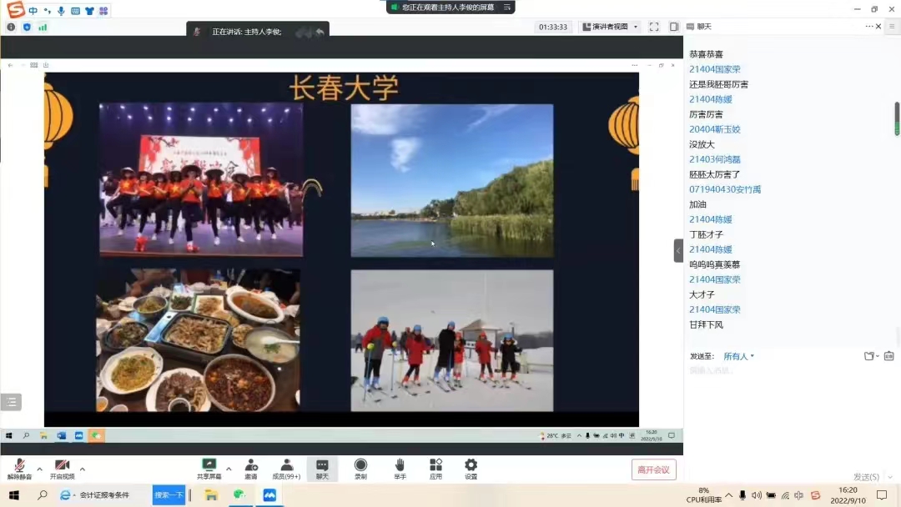Toggle 举手 raise hand
901x507 pixels.
400,469
